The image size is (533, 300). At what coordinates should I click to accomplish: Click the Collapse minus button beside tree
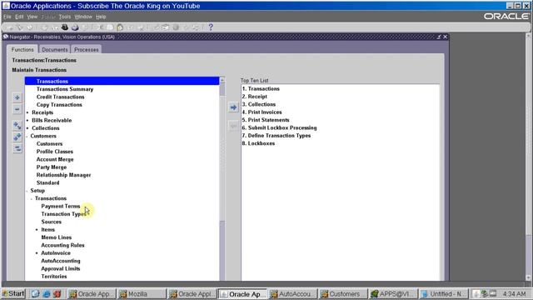17,109
